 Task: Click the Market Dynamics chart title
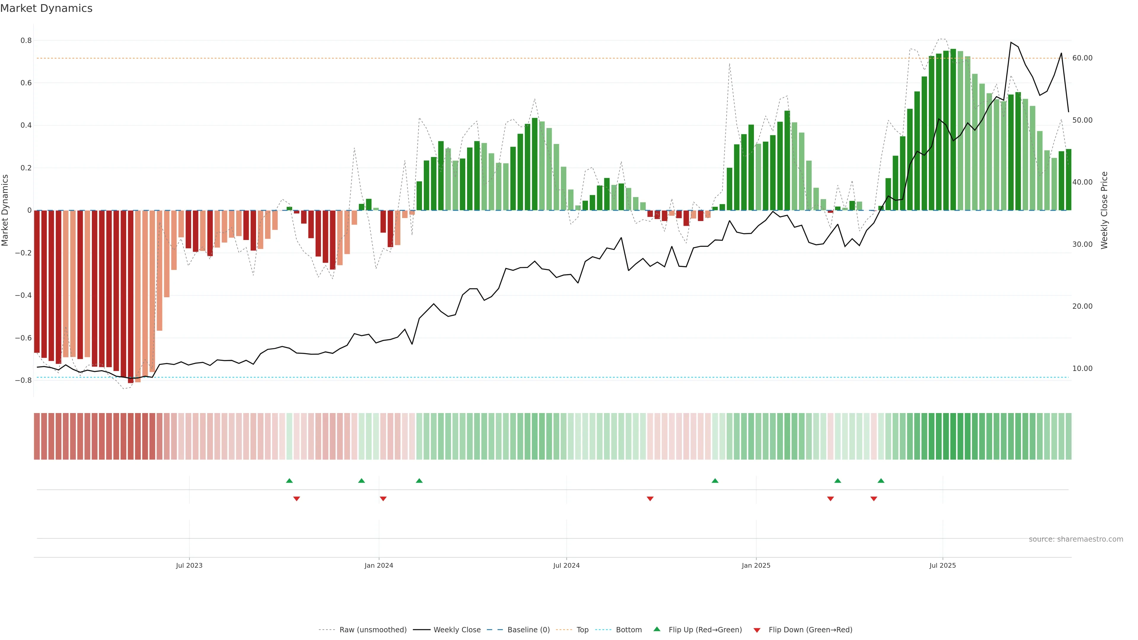47,8
